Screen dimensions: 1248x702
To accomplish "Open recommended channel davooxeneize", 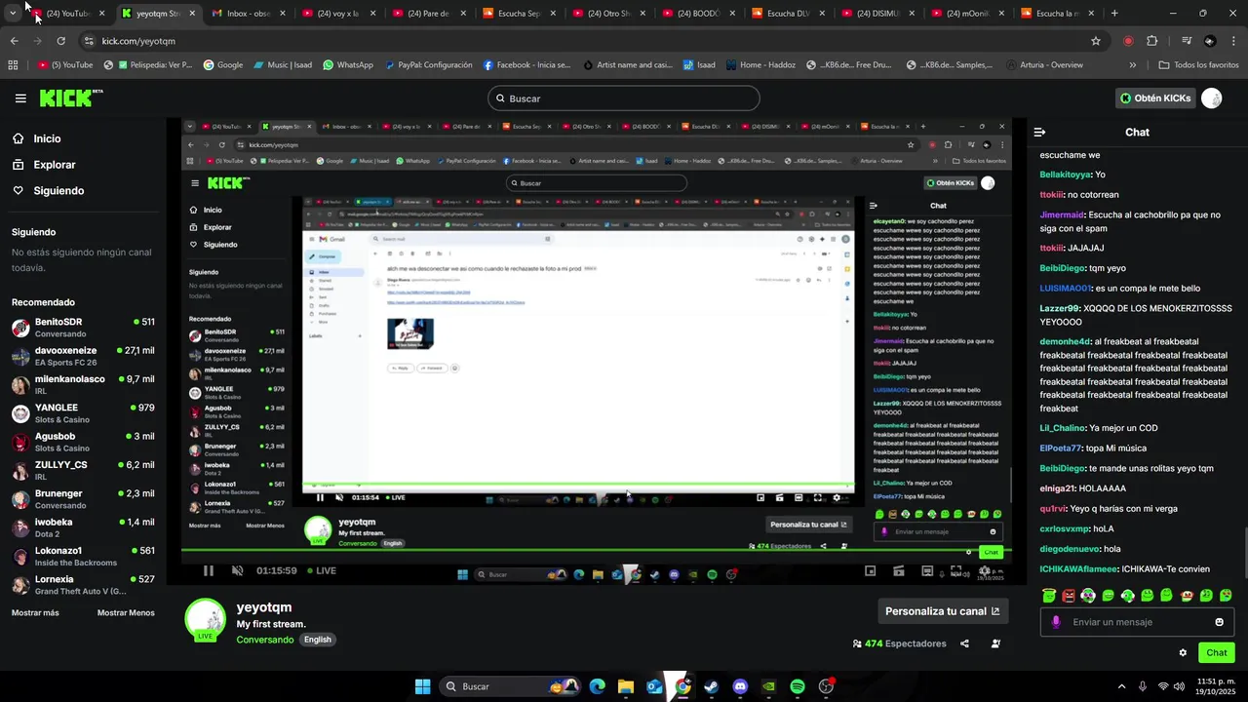I will 83,356.
